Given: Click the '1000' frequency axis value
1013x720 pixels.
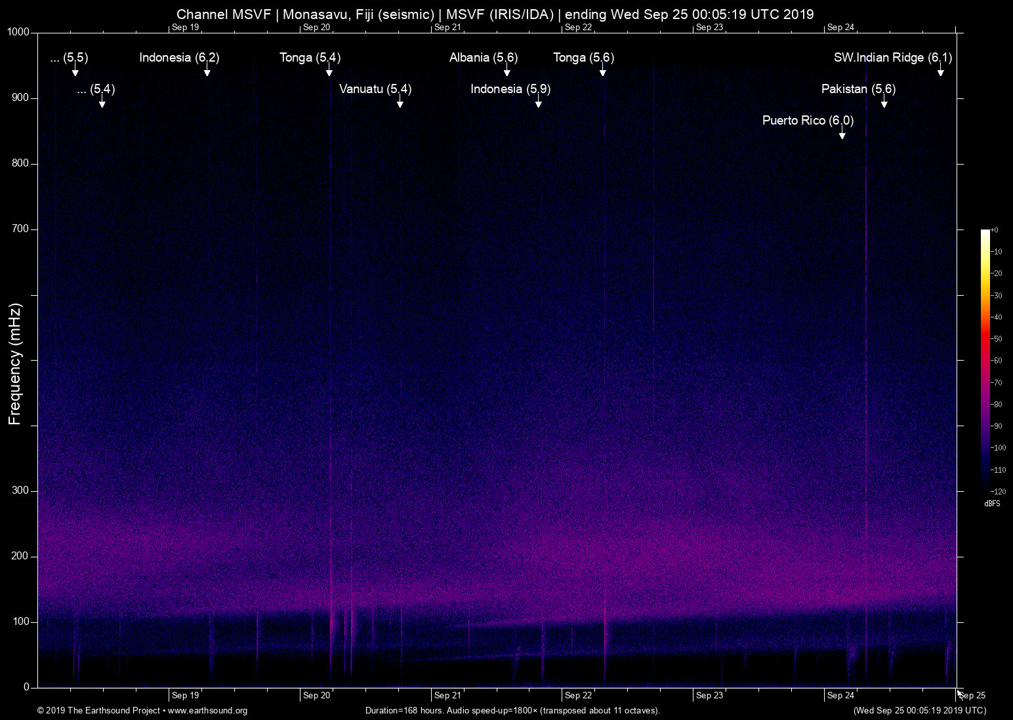Looking at the screenshot, I should tap(18, 32).
